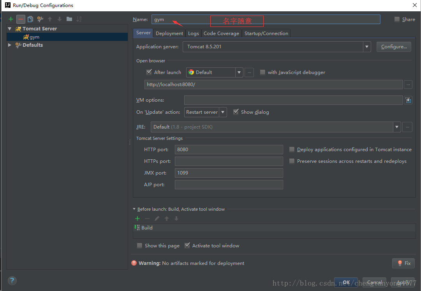Image resolution: width=421 pixels, height=291 pixels.
Task: Expand Defaults tree node
Action: (x=10, y=45)
